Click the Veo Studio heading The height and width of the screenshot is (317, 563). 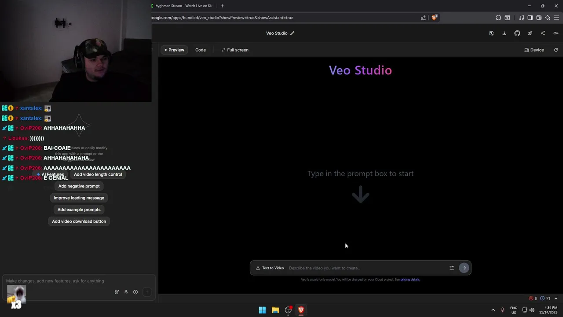360,70
